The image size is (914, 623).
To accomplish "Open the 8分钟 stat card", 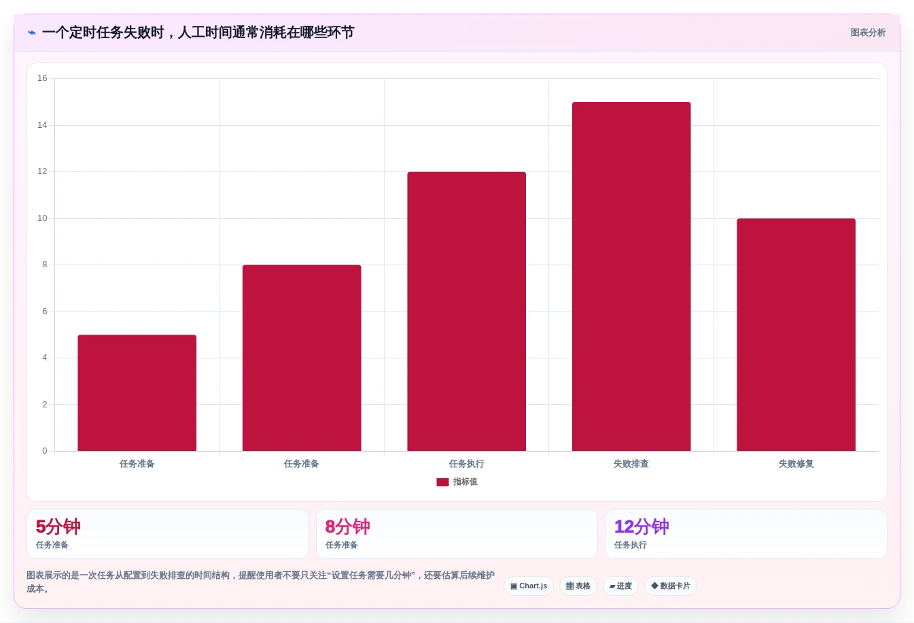I will [x=457, y=534].
